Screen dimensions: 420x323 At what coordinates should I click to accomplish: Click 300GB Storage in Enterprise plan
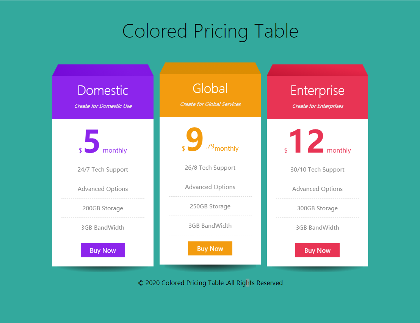pyautogui.click(x=317, y=208)
